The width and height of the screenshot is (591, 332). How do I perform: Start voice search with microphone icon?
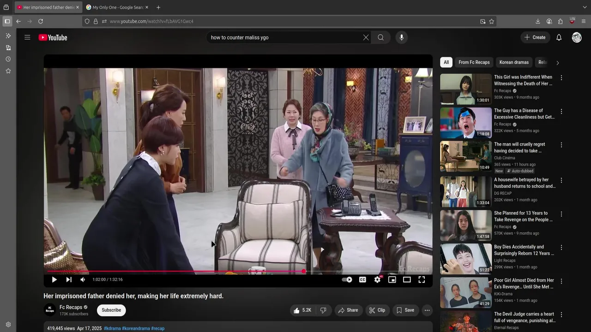402,37
